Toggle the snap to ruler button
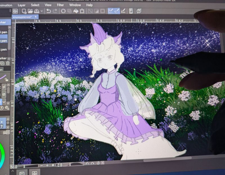Screen dimensions: 225x175 pyautogui.click(x=111, y=11)
